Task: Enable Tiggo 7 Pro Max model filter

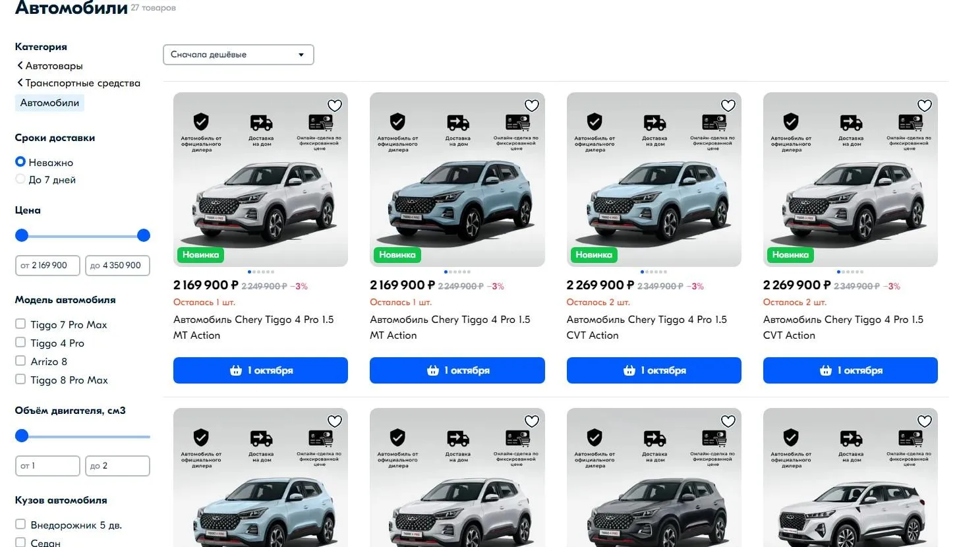Action: [x=20, y=324]
